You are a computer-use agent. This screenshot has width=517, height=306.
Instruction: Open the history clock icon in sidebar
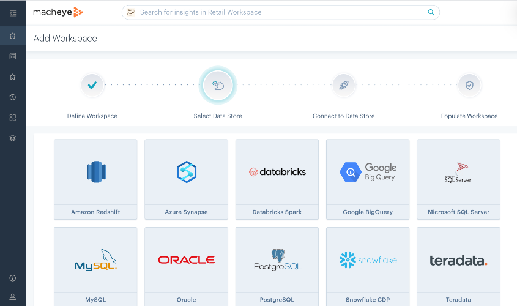13,97
